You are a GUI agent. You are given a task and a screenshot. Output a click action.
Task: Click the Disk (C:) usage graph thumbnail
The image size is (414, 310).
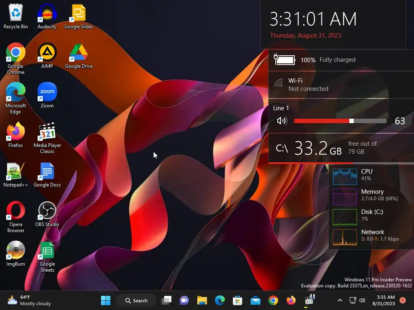click(x=345, y=217)
